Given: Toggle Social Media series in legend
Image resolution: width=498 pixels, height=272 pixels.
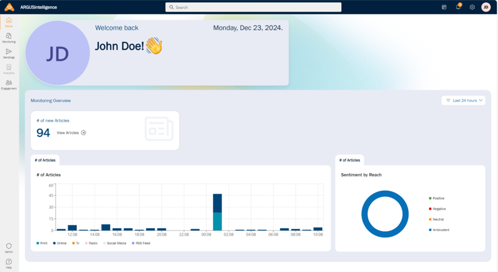Looking at the screenshot, I should pyautogui.click(x=114, y=243).
